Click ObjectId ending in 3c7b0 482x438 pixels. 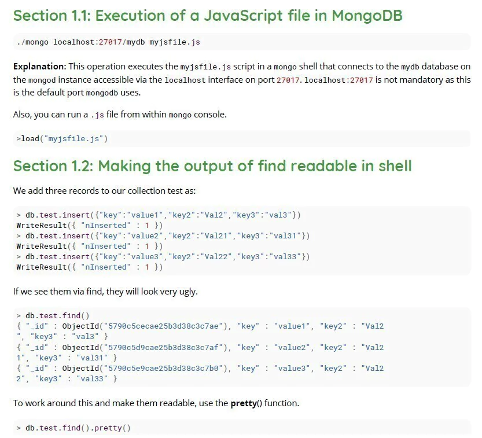147,368
